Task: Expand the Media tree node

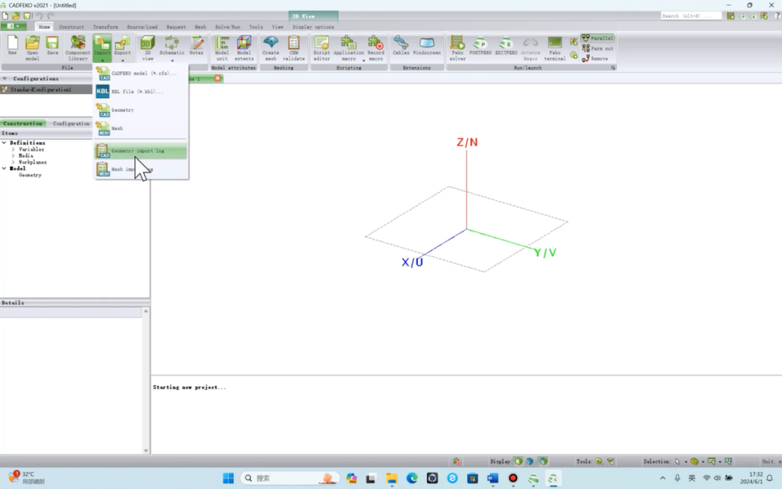Action: [13, 156]
